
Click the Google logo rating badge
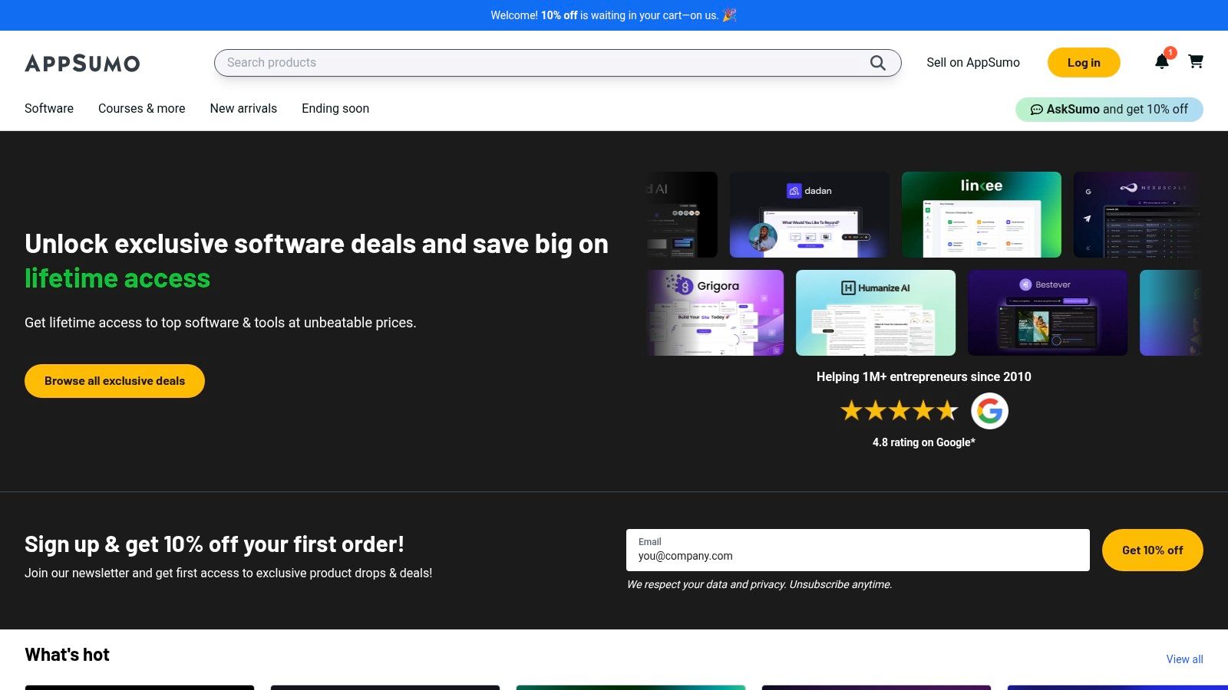(x=989, y=411)
